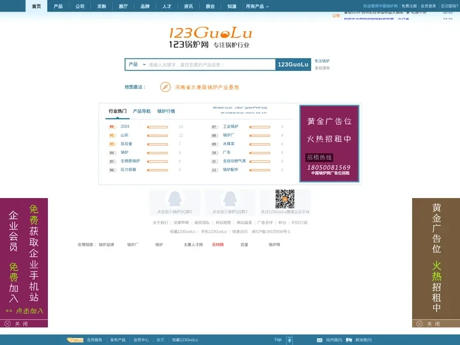
Task: Expand the 所有产品 dropdown menu
Action: (x=257, y=6)
